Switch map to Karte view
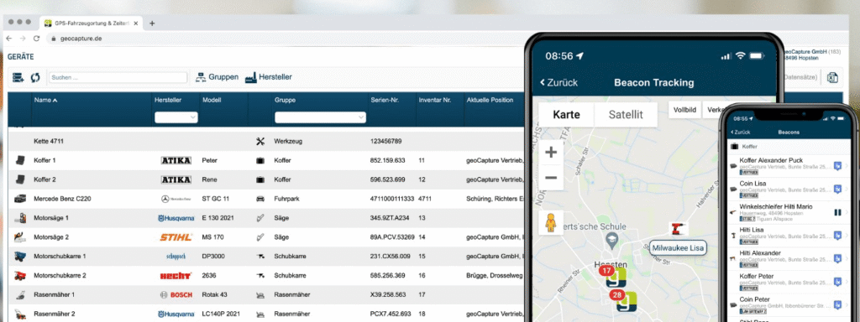 (x=567, y=114)
